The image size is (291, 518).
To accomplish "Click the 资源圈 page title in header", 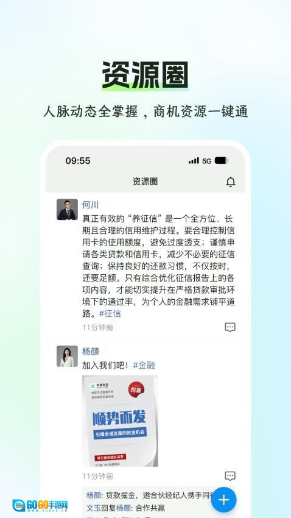I will click(145, 182).
